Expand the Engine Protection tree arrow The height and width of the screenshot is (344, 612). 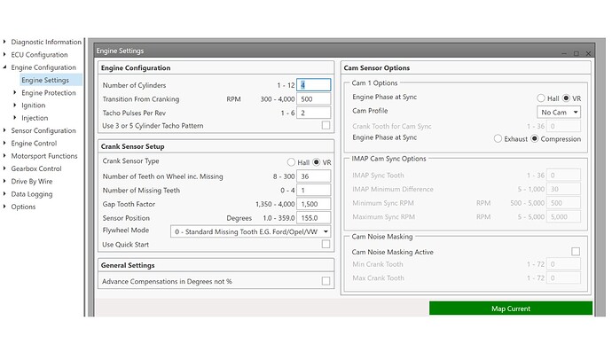coord(15,92)
